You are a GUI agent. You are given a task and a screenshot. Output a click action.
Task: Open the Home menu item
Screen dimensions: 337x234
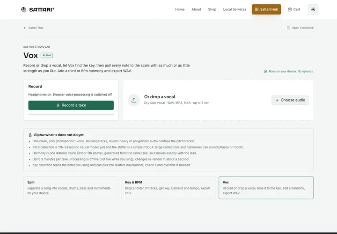point(180,9)
